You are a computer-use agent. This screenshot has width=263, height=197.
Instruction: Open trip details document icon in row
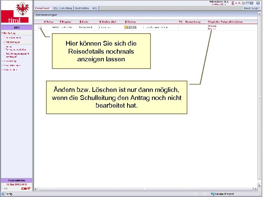click(x=40, y=27)
